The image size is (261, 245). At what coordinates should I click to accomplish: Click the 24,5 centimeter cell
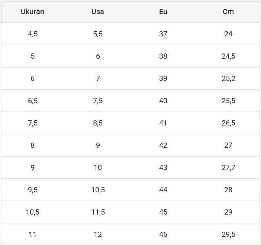click(228, 56)
